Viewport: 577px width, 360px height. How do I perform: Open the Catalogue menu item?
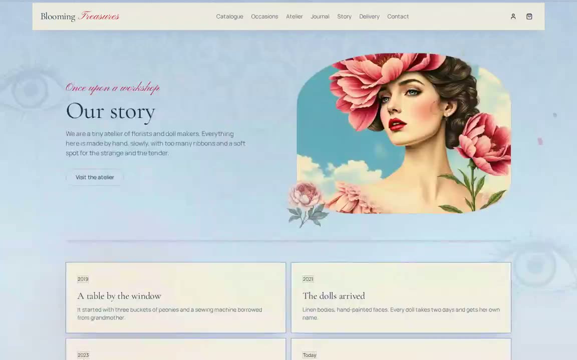click(229, 16)
